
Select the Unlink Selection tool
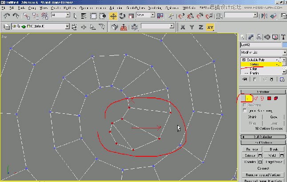point(36,16)
